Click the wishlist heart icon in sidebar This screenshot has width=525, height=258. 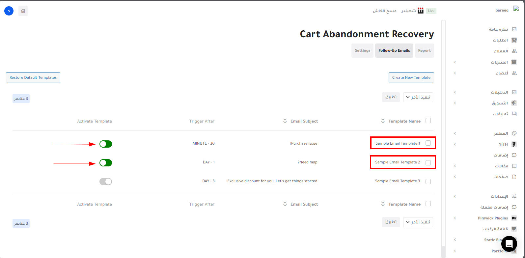pos(514,229)
